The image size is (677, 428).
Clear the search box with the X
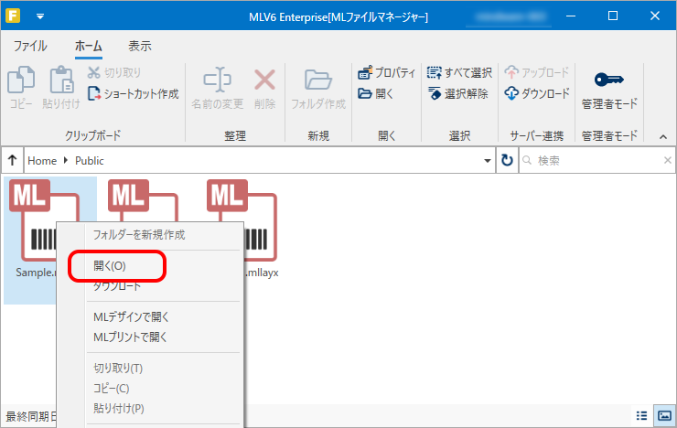[x=667, y=161]
